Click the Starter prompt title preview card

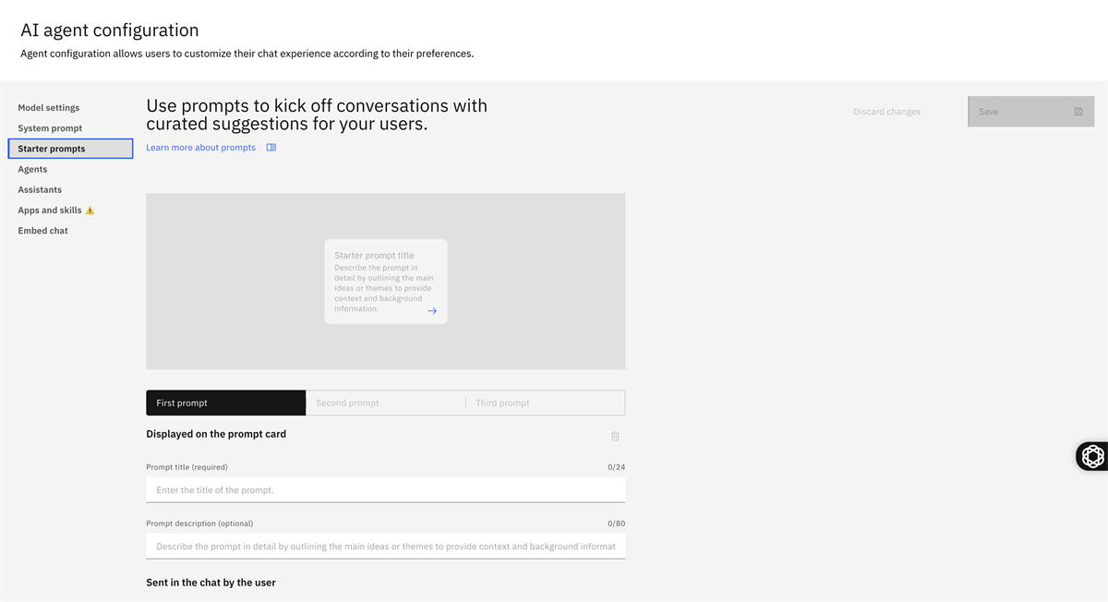tap(385, 281)
